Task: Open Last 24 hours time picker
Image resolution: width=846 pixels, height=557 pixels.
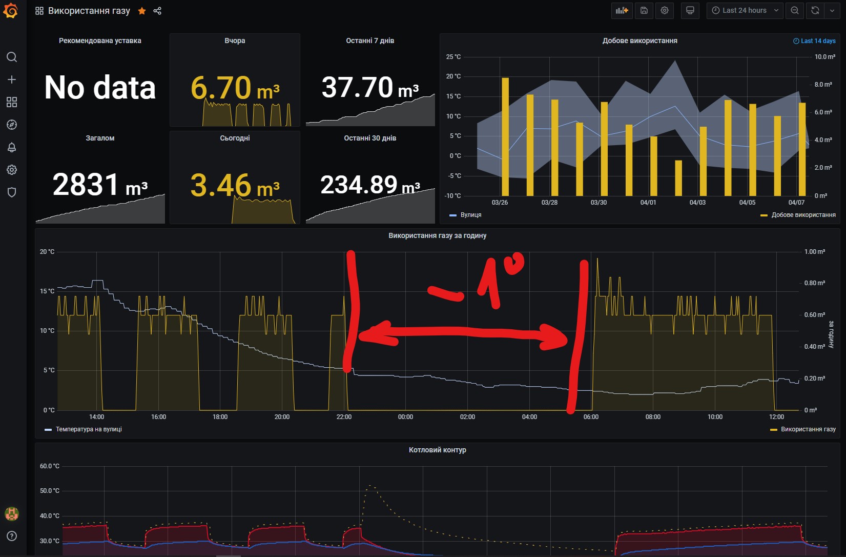Action: click(x=745, y=10)
